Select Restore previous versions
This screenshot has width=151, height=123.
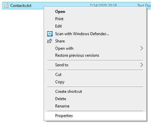(95, 55)
